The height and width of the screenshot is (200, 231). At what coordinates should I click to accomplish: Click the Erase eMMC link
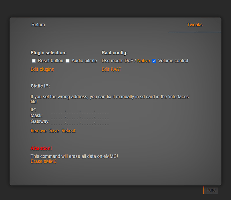click(x=44, y=162)
